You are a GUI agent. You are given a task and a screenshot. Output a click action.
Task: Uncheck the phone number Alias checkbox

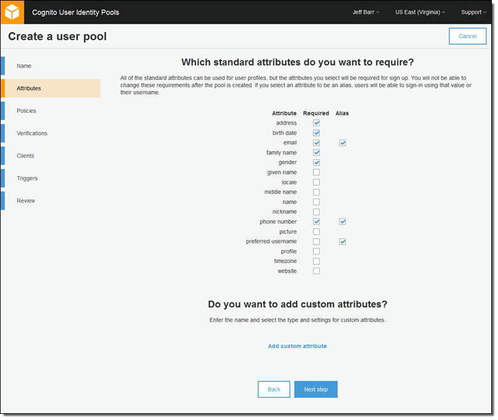pos(342,222)
